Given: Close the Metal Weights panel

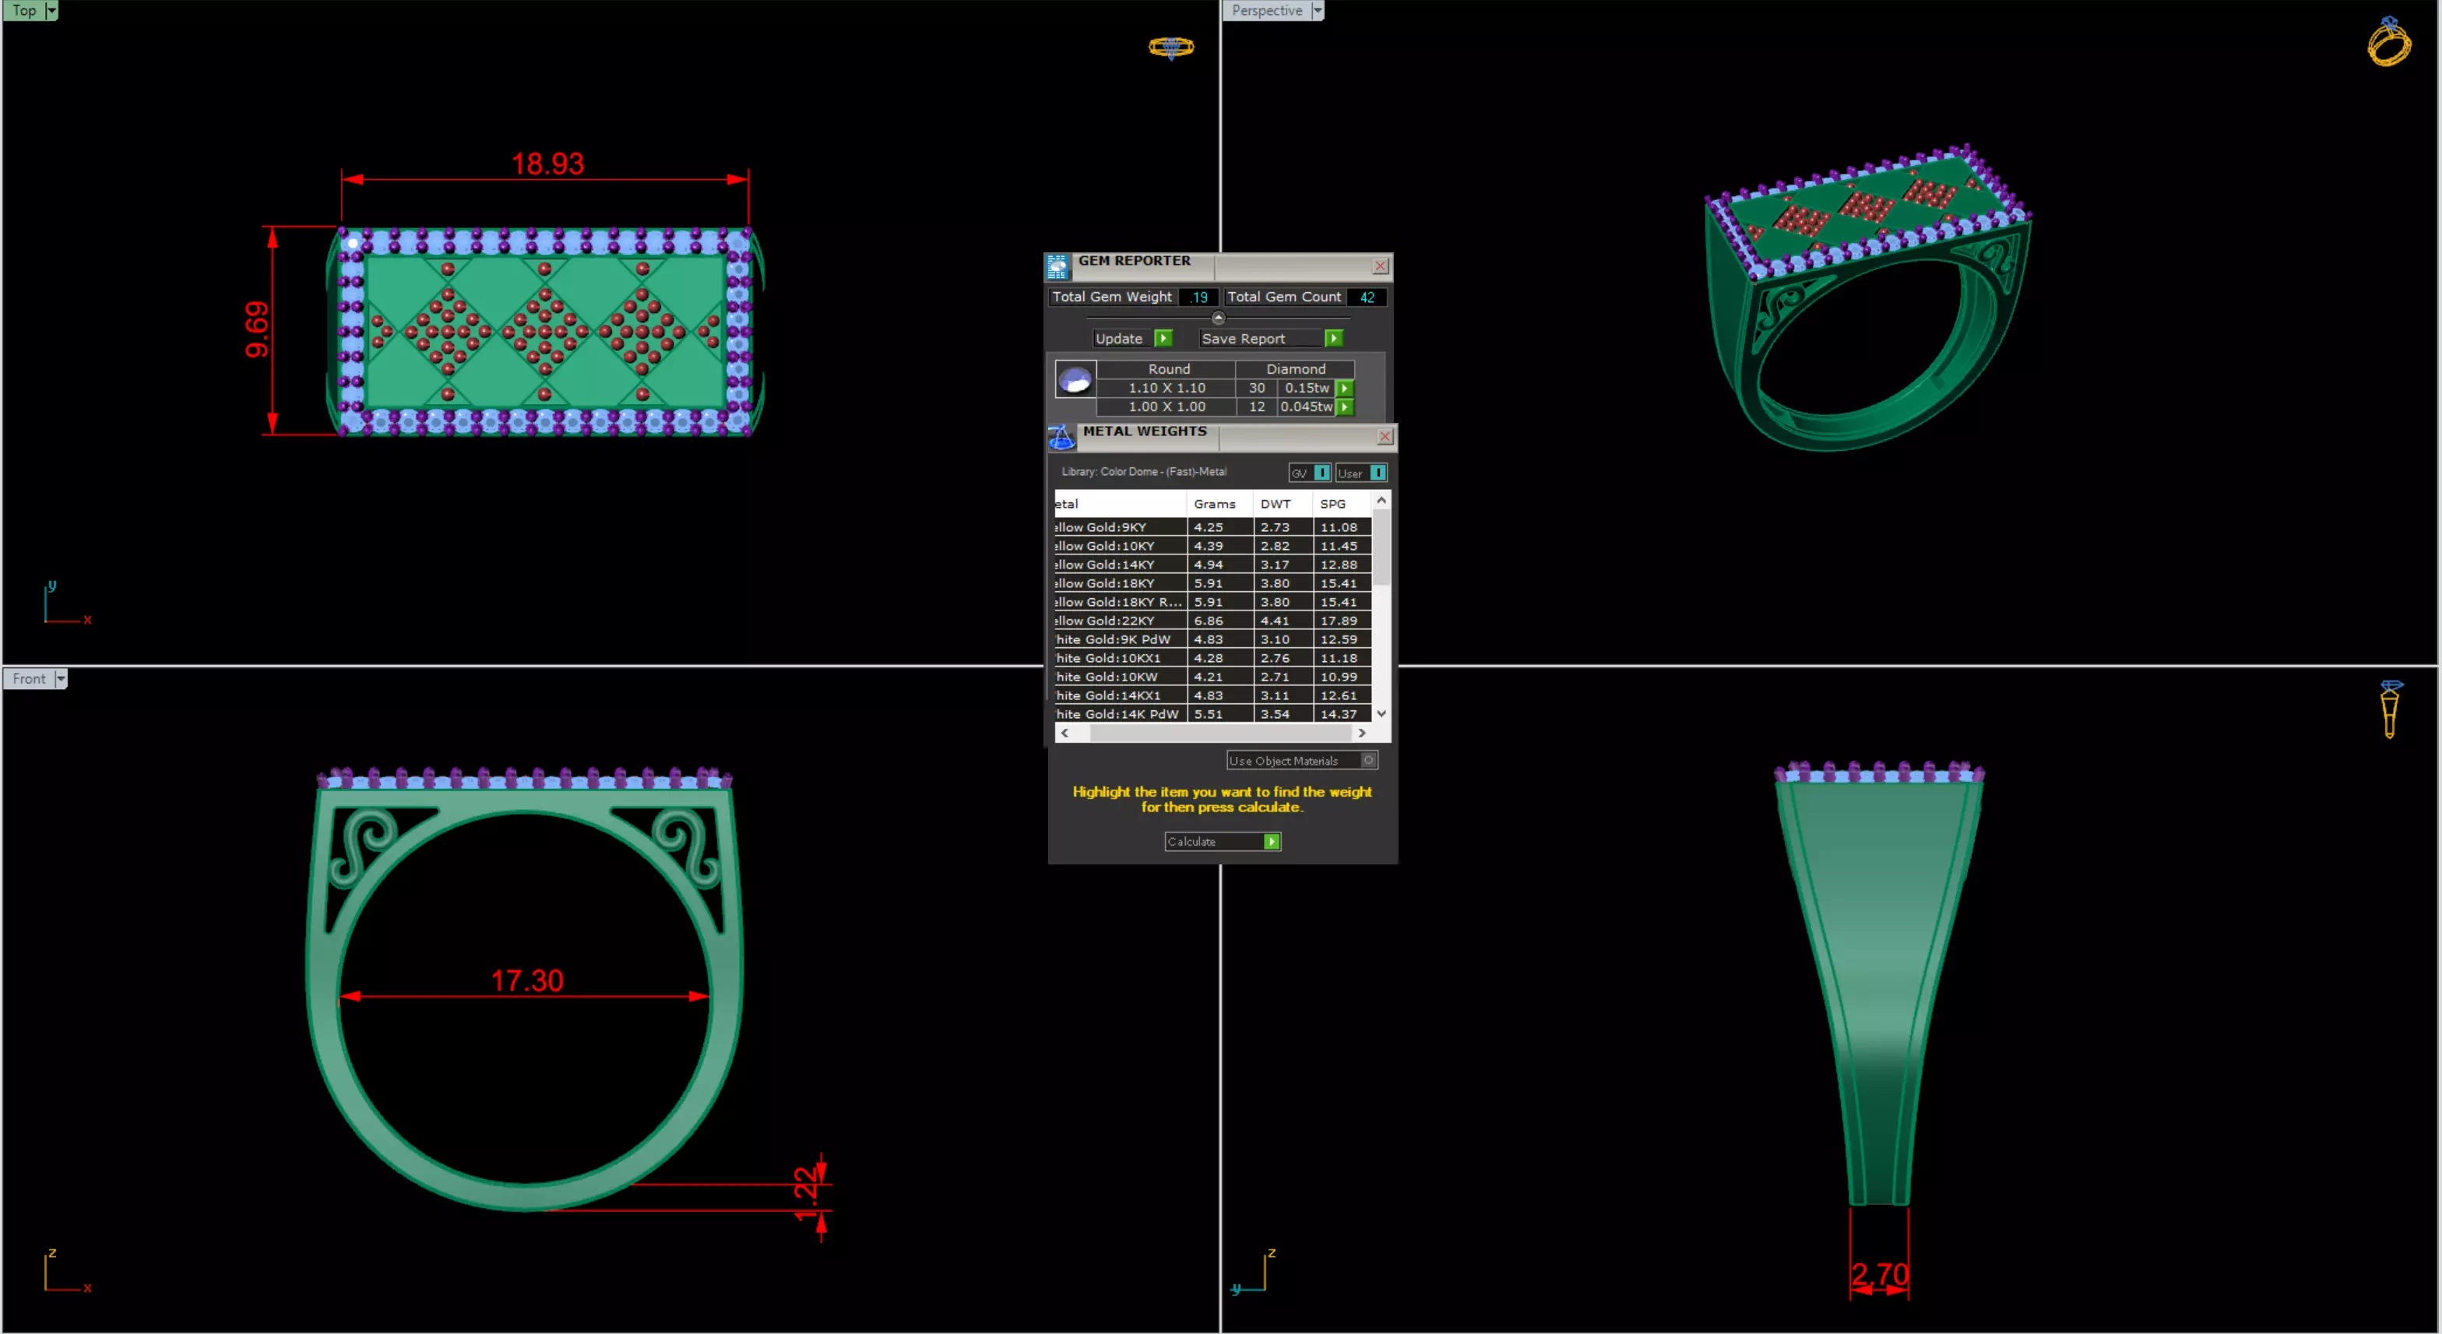Looking at the screenshot, I should point(1385,436).
